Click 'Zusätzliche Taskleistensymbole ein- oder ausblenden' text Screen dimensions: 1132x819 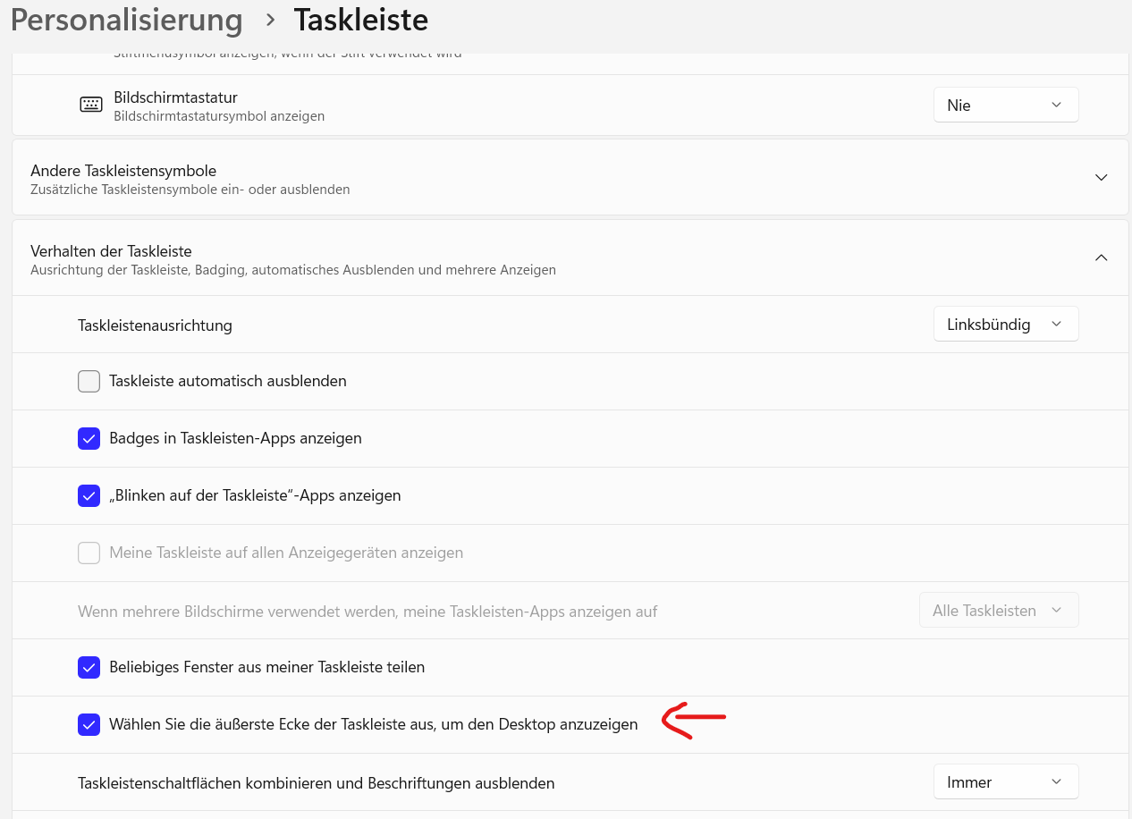pos(190,190)
